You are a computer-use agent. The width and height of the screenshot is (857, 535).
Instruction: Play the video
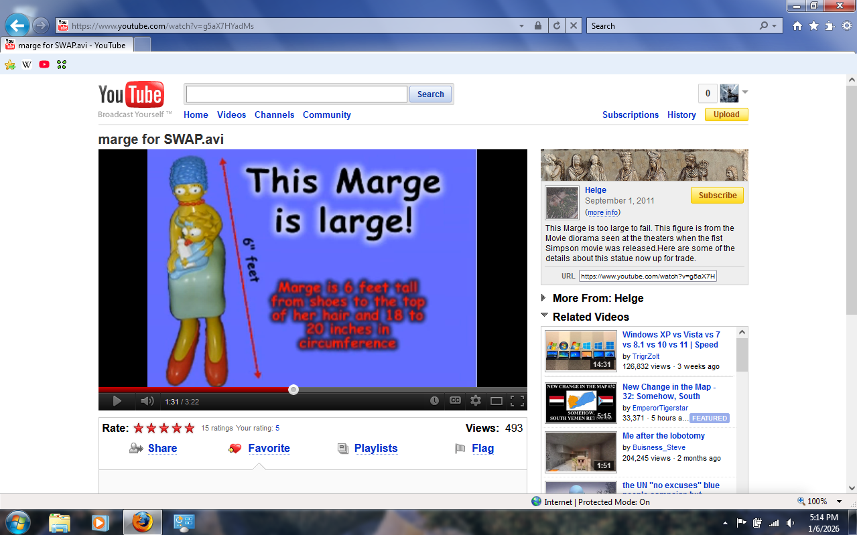(117, 401)
